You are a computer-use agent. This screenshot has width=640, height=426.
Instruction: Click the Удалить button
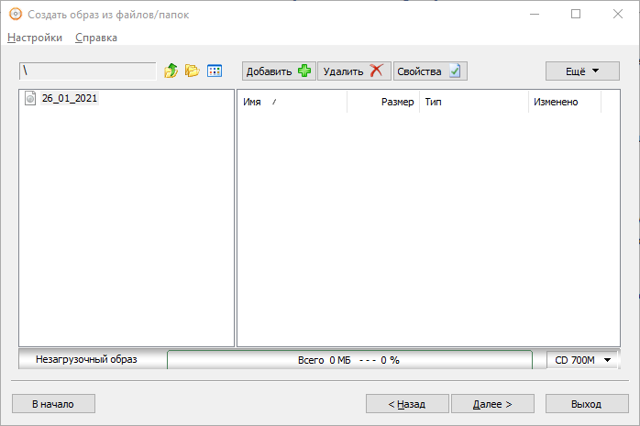tap(354, 71)
